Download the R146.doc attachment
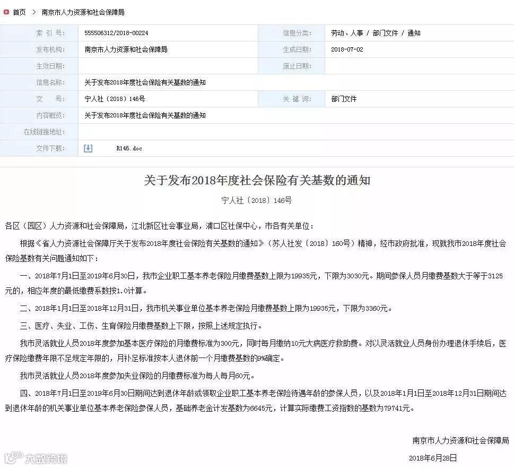Viewport: 514px width, 468px height. click(x=129, y=148)
